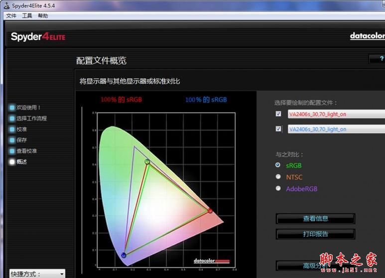Select NTSC comparison radio button

click(278, 176)
